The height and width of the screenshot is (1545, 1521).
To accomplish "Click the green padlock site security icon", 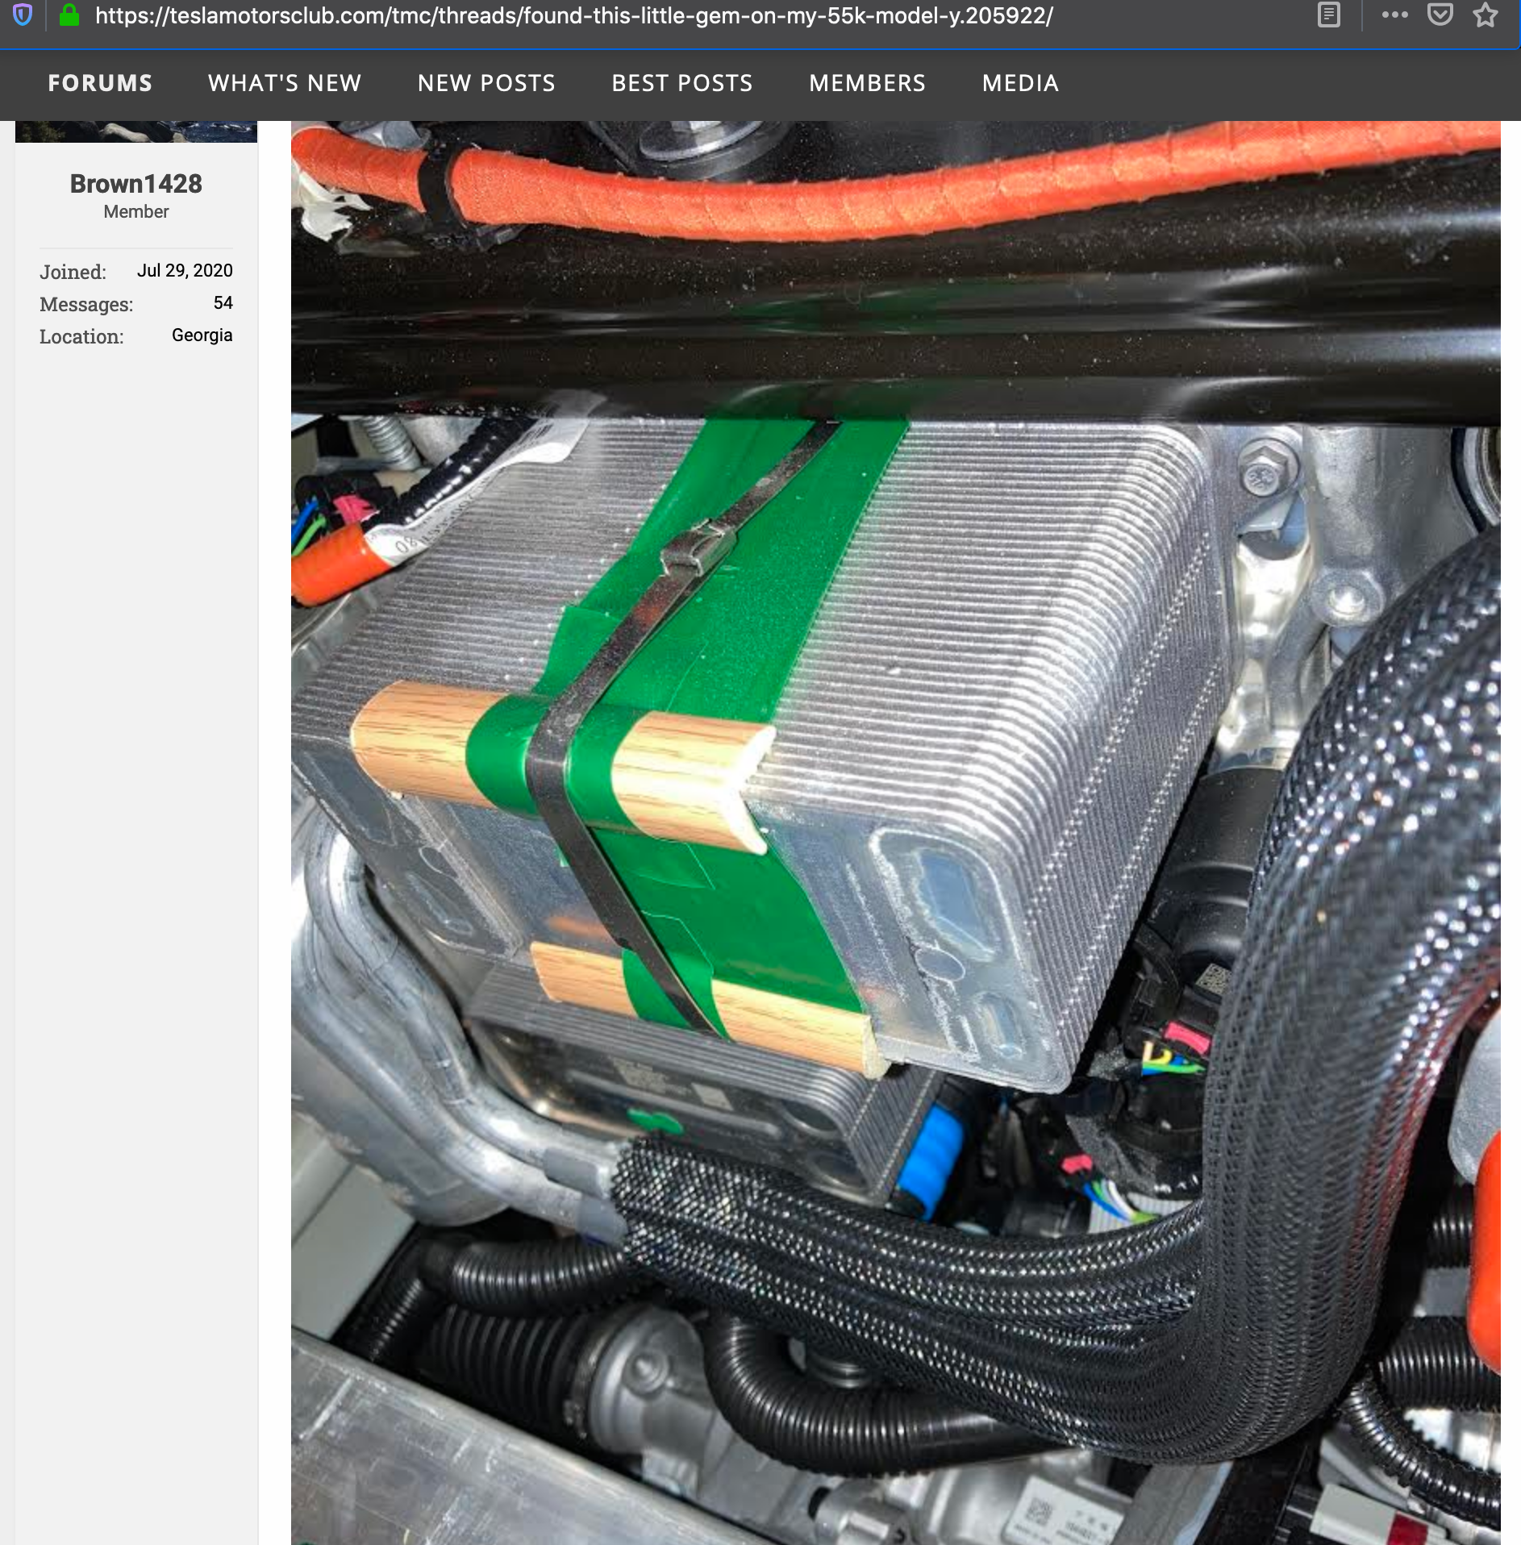I will pos(69,15).
